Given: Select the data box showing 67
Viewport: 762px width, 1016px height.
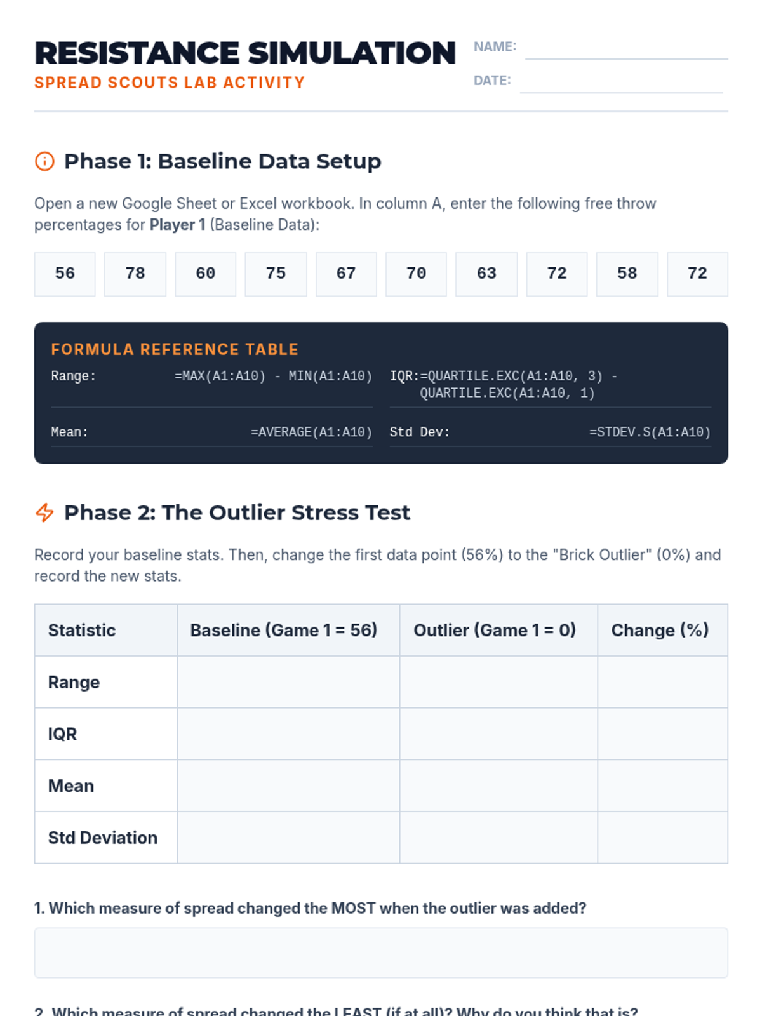Looking at the screenshot, I should (346, 274).
